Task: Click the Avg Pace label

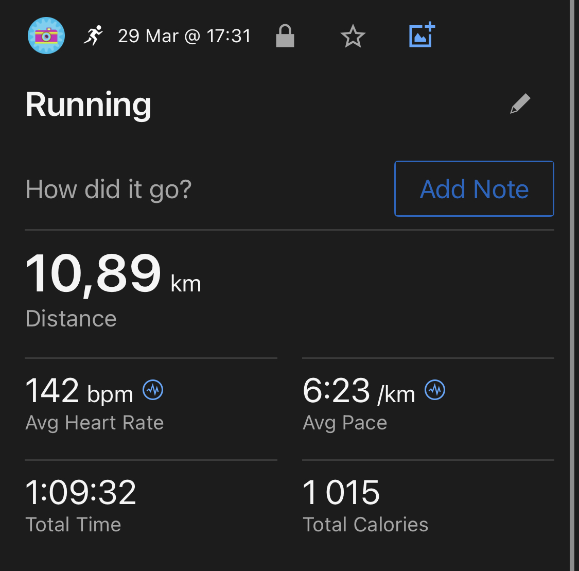Action: tap(345, 423)
